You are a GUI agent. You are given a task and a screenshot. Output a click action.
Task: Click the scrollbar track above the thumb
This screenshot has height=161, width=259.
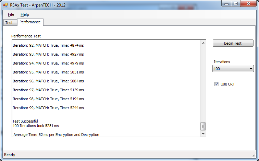[203, 83]
